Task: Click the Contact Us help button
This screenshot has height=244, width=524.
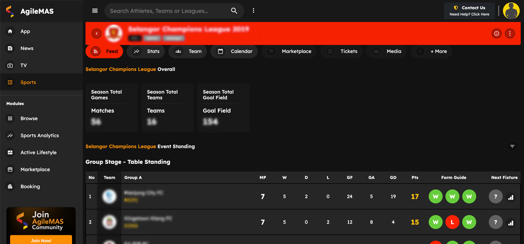Action: [469, 11]
